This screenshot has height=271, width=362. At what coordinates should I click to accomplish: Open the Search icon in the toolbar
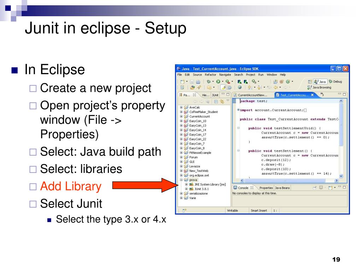[254, 82]
